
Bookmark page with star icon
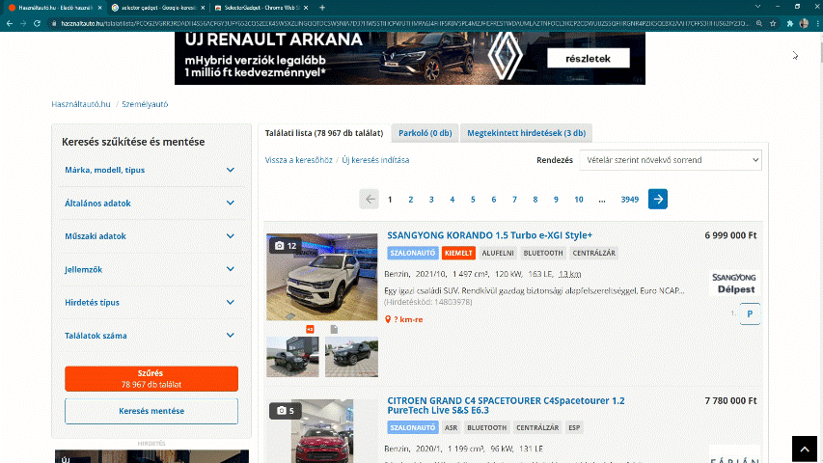[773, 23]
